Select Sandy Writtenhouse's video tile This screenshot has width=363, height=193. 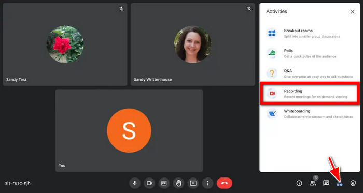coord(192,44)
